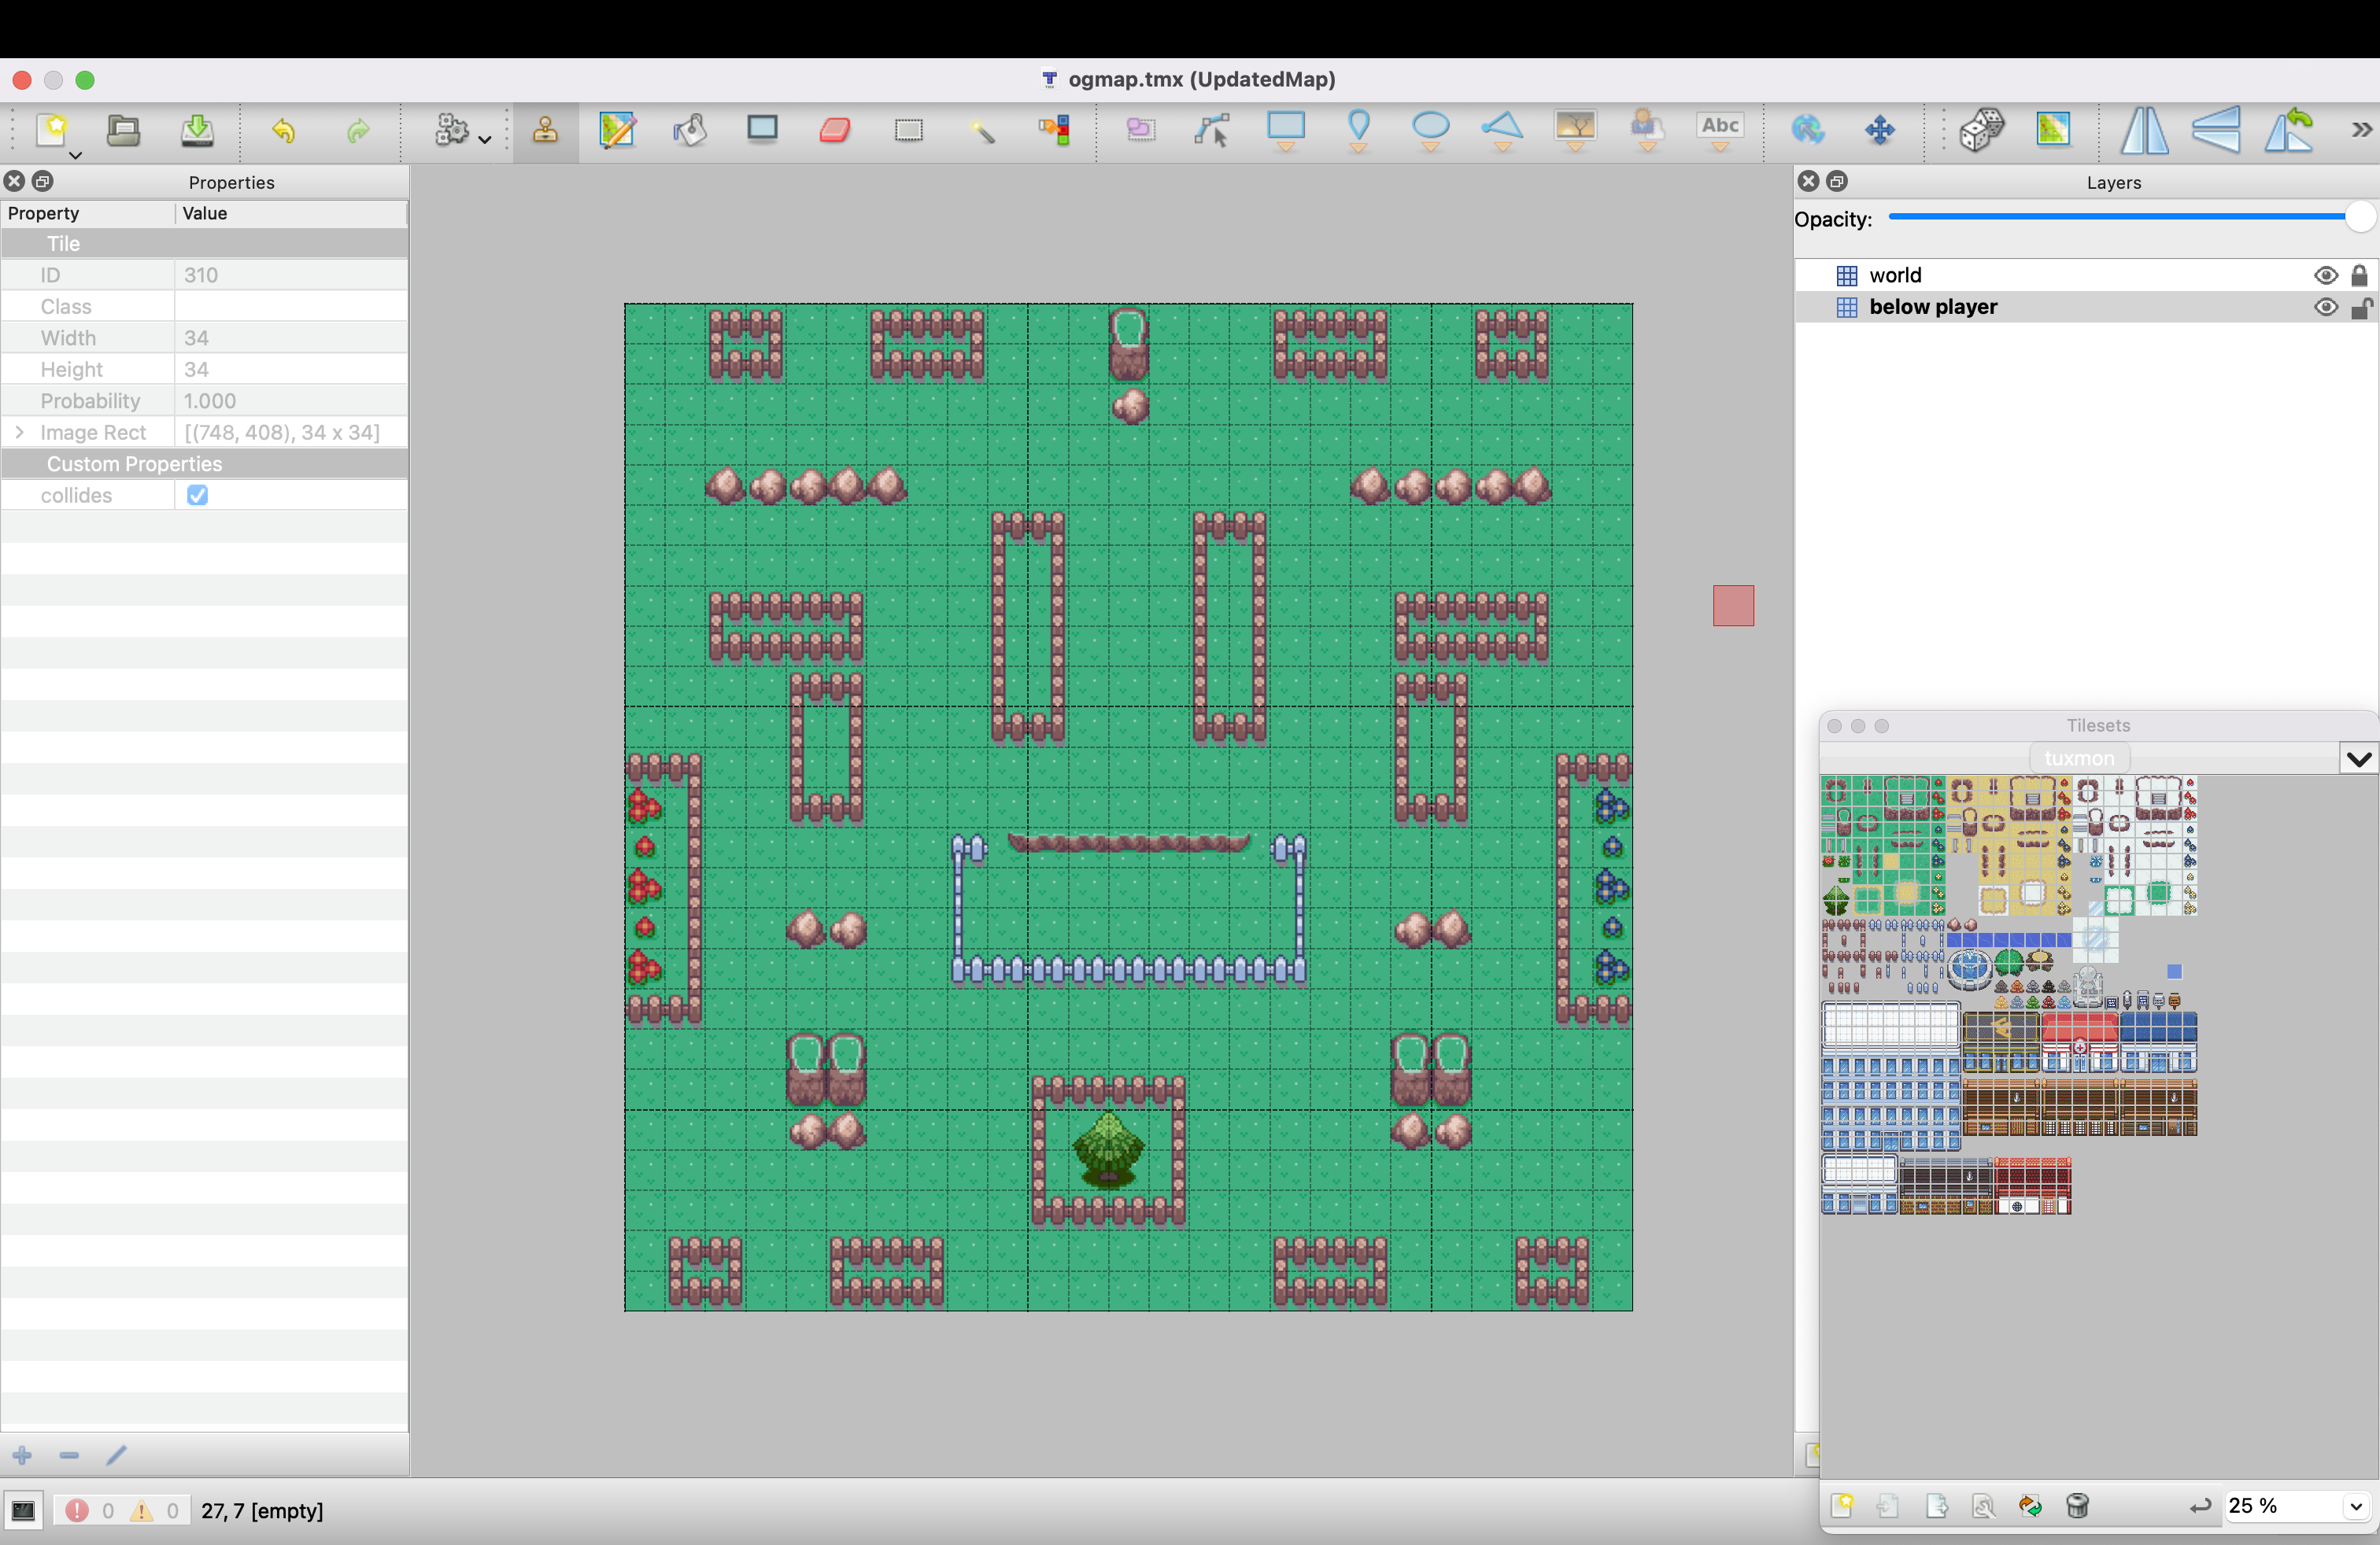Screen dimensions: 2380x1545
Task: Adjust the layer Opacity slider
Action: pyautogui.click(x=2359, y=217)
